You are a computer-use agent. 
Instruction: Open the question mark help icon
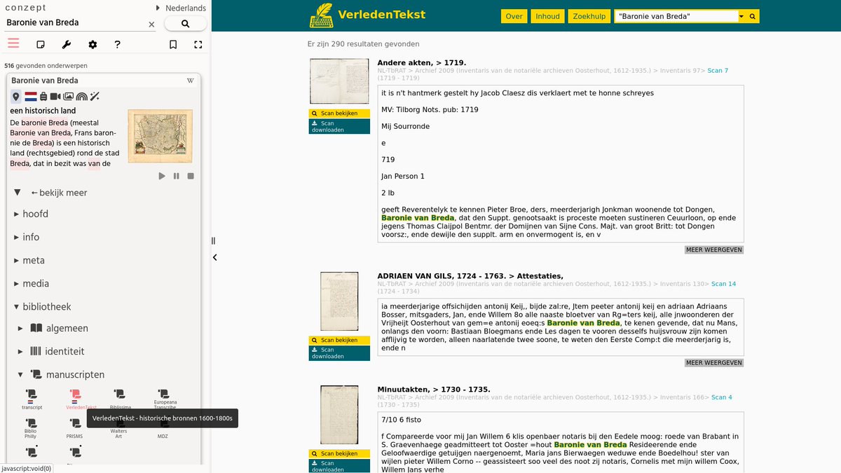pyautogui.click(x=117, y=44)
